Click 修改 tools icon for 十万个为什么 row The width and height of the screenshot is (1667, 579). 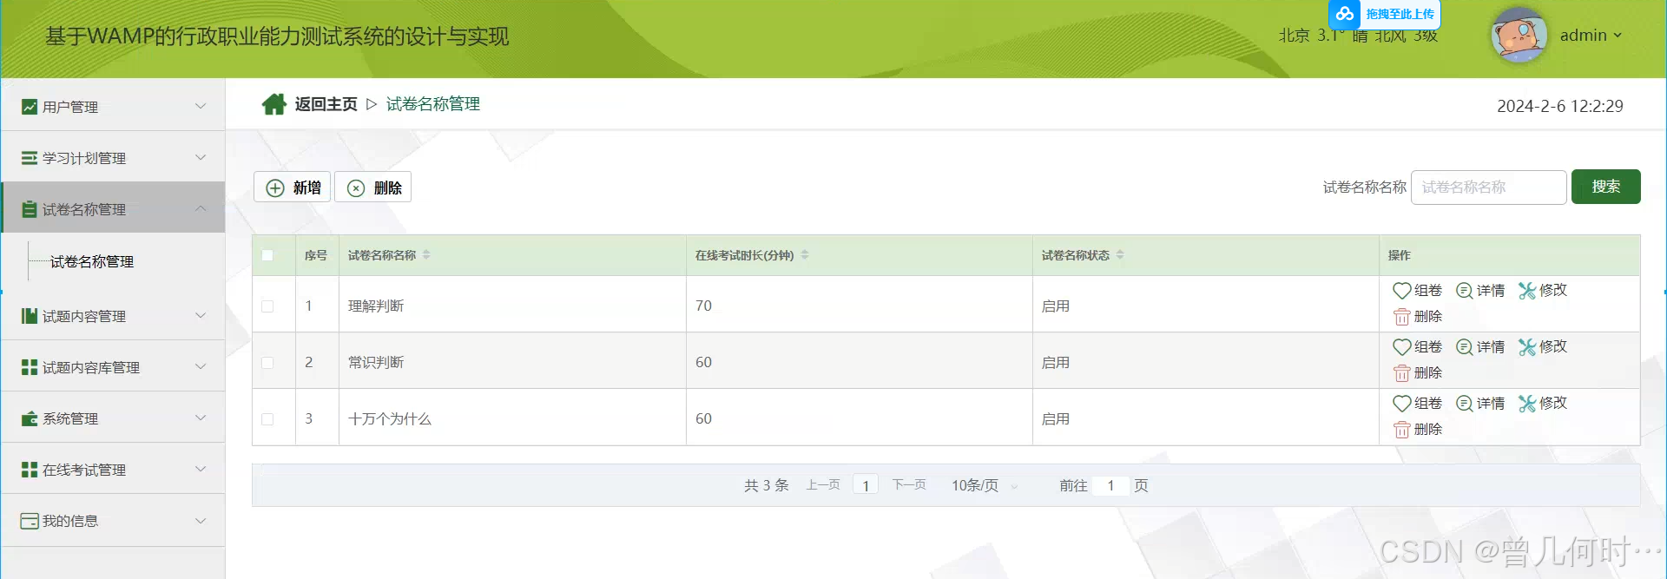1527,403
